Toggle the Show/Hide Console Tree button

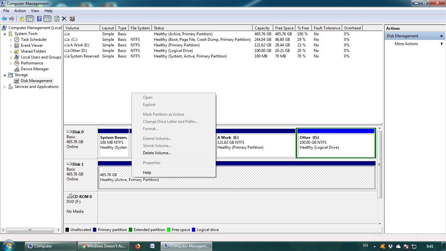tap(29, 19)
